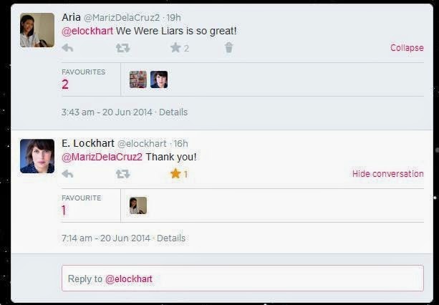Open Aria's profile picture
Image resolution: width=439 pixels, height=305 pixels.
pyautogui.click(x=37, y=30)
